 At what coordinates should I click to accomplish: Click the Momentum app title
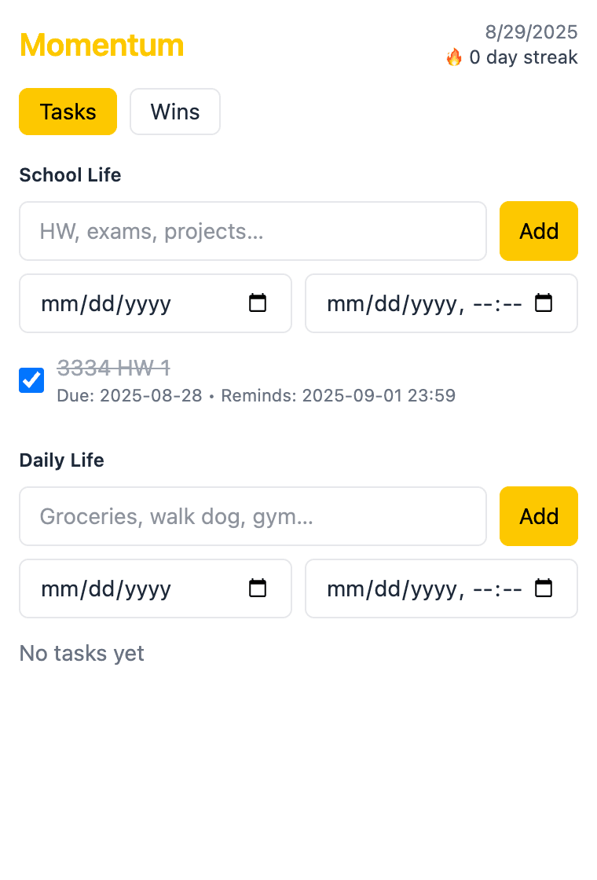point(102,46)
